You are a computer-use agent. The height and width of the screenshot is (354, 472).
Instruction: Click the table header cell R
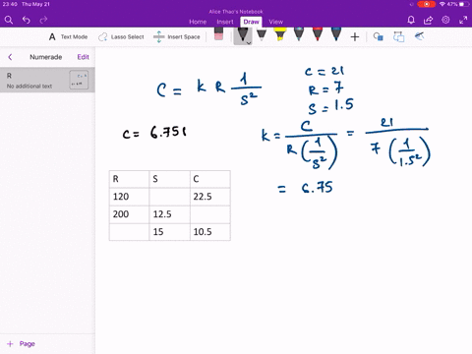(x=129, y=179)
